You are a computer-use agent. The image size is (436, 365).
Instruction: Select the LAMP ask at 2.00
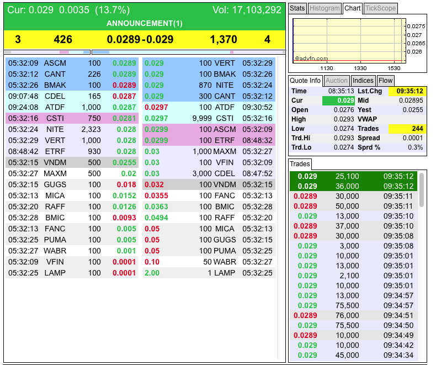(209, 273)
